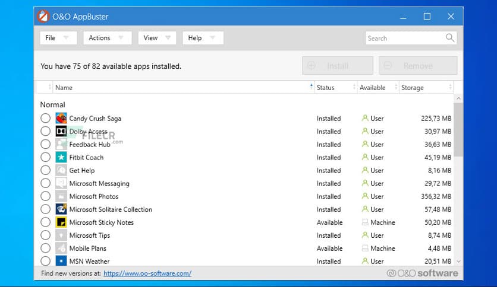Click the Microsoft Messaging app icon

(61, 183)
